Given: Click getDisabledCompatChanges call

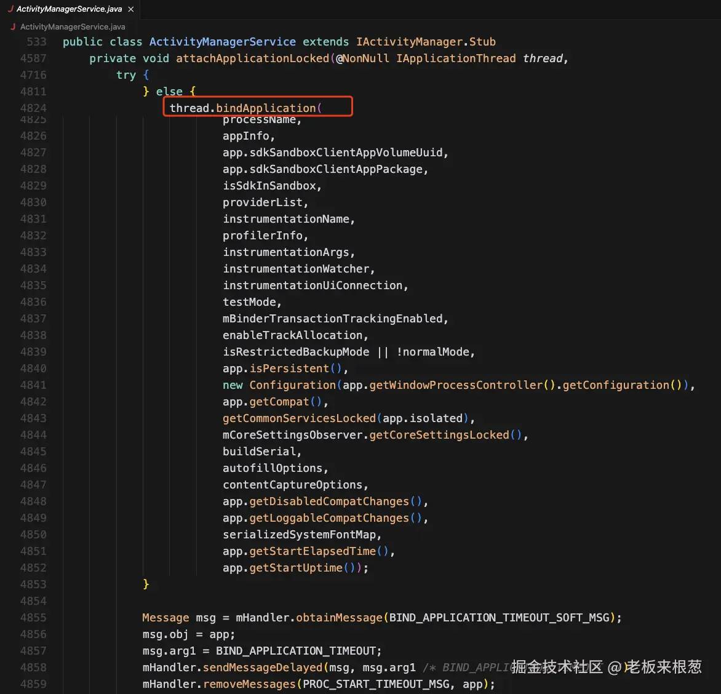Looking at the screenshot, I should click(x=329, y=501).
